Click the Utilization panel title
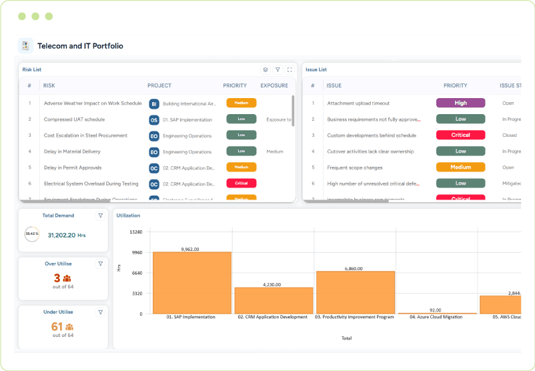 coord(128,216)
